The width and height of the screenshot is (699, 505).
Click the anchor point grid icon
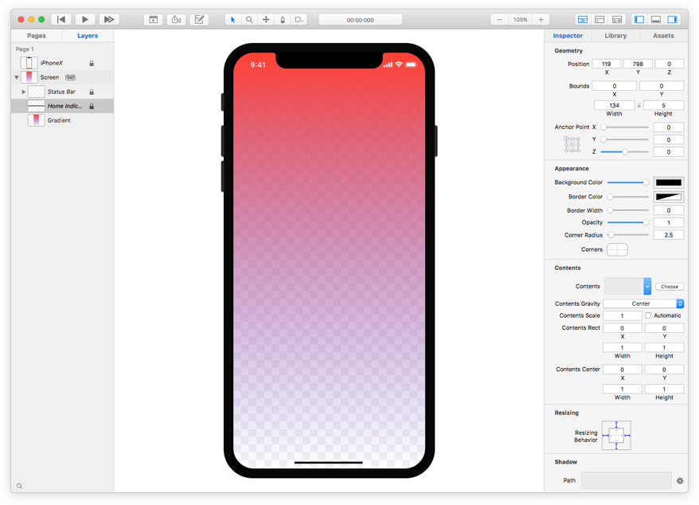tap(572, 144)
